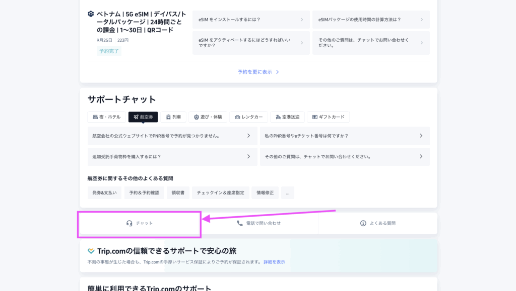Image resolution: width=516 pixels, height=291 pixels.
Task: Click the 空港送迎 shuttle icon
Action: click(x=277, y=117)
